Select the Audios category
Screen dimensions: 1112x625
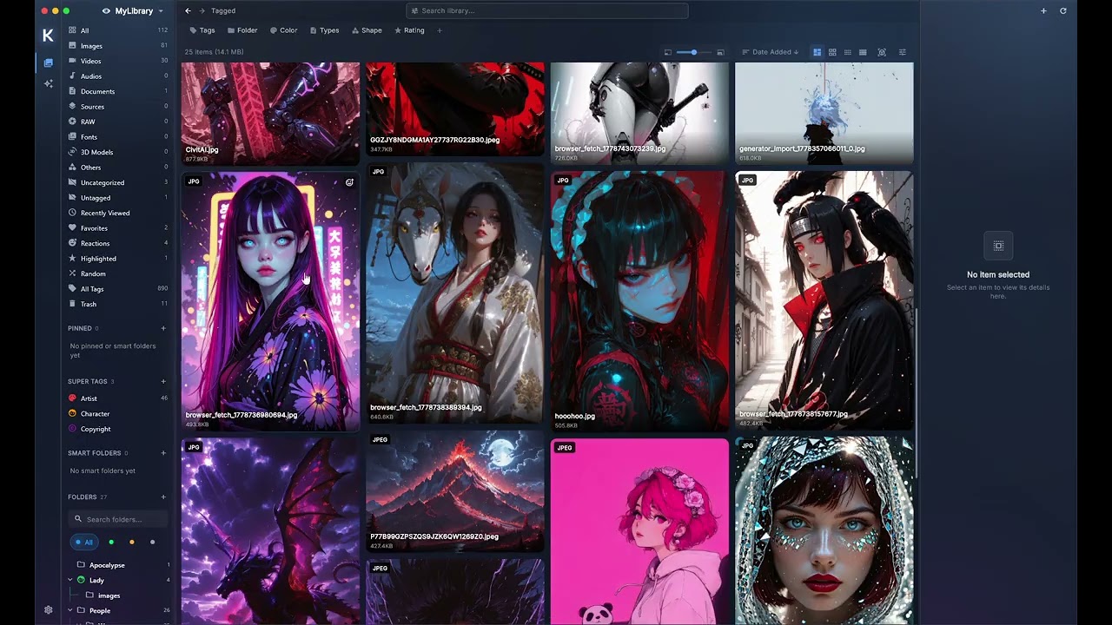coord(118,76)
